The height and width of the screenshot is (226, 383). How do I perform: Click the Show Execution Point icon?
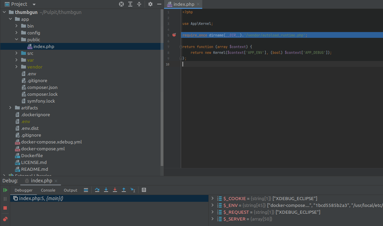[86, 190]
